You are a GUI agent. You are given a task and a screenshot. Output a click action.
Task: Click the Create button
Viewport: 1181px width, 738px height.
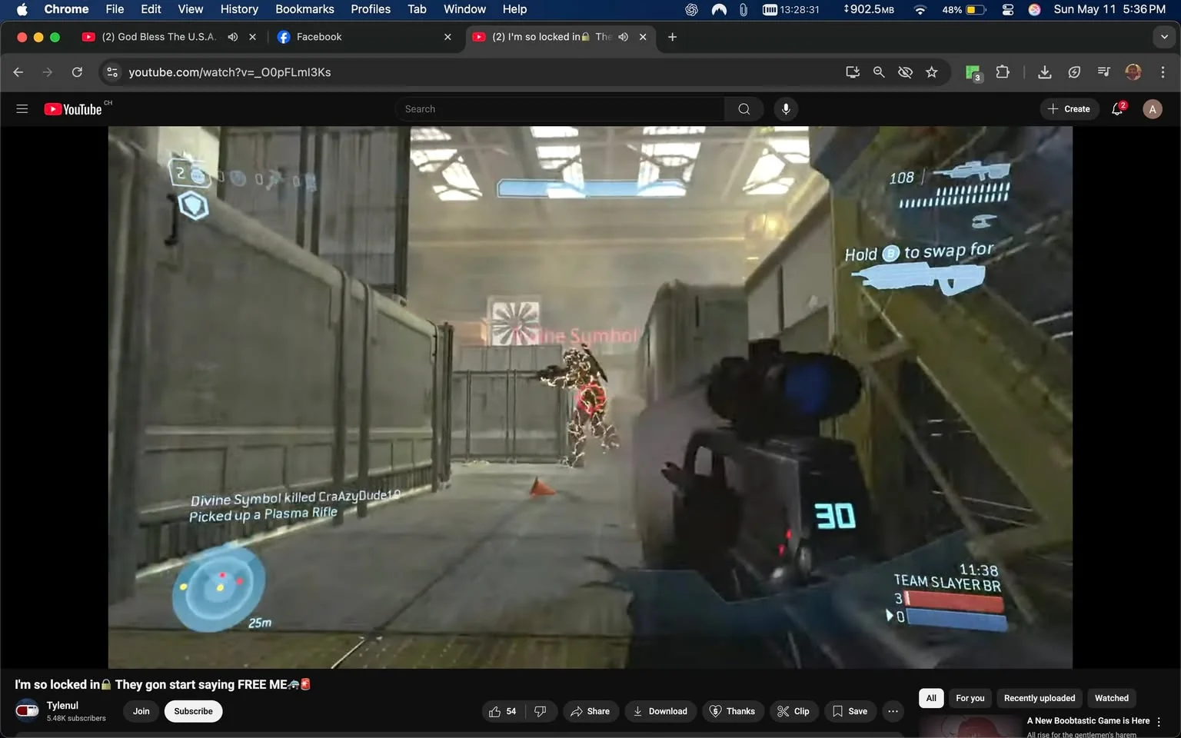(1069, 109)
